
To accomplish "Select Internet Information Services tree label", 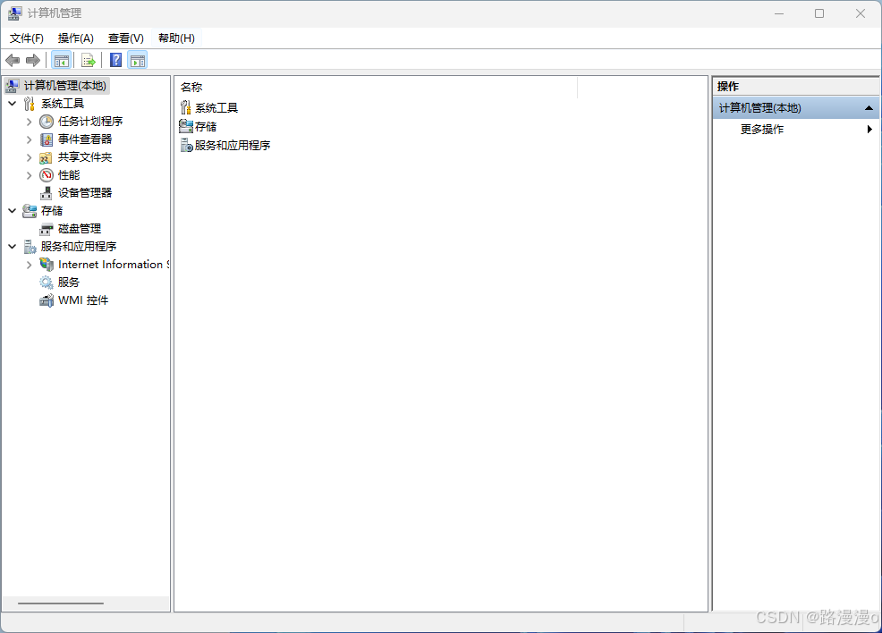I will tap(113, 265).
